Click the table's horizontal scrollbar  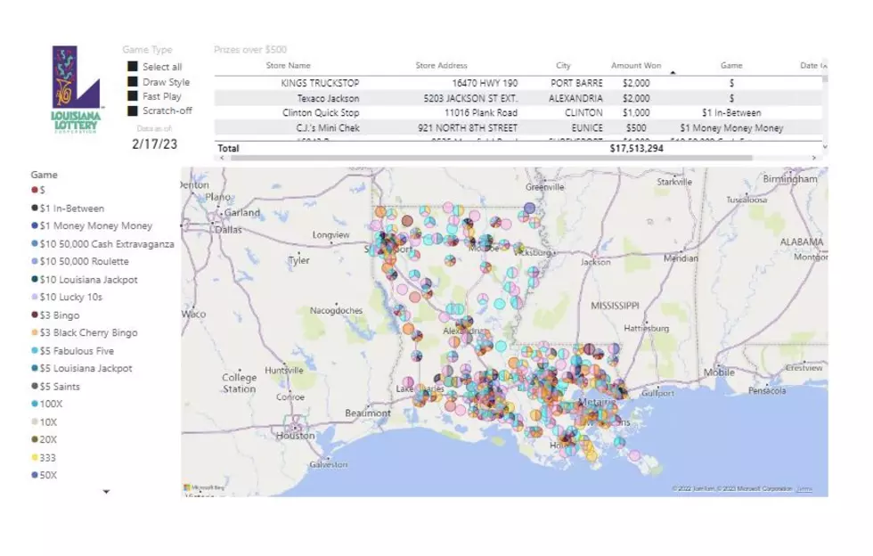pyautogui.click(x=491, y=158)
